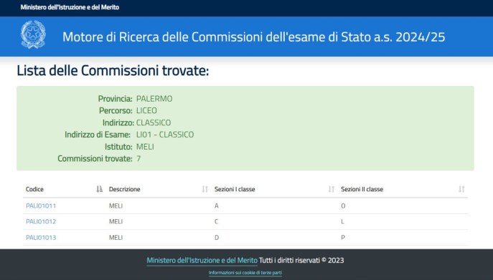
Task: Click the Codice column header
Action: 34,189
